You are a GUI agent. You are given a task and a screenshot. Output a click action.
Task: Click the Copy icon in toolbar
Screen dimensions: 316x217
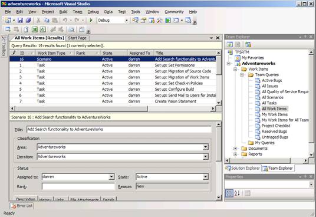coord(47,21)
